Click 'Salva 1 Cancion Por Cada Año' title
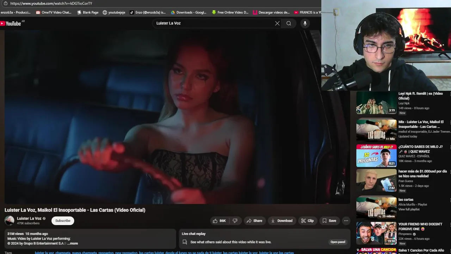 coord(421,250)
